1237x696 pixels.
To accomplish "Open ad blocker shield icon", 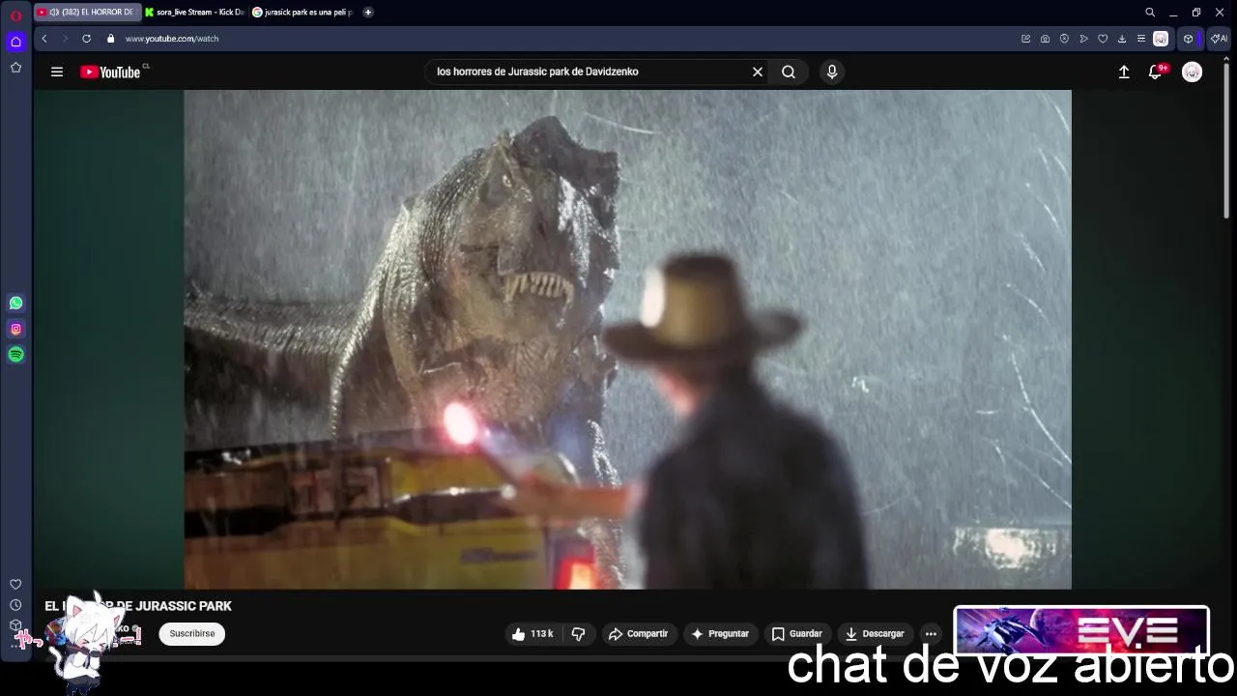I will pyautogui.click(x=1064, y=39).
